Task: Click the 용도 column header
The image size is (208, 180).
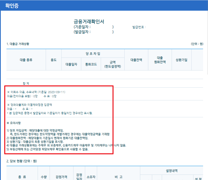Action: click(53, 60)
